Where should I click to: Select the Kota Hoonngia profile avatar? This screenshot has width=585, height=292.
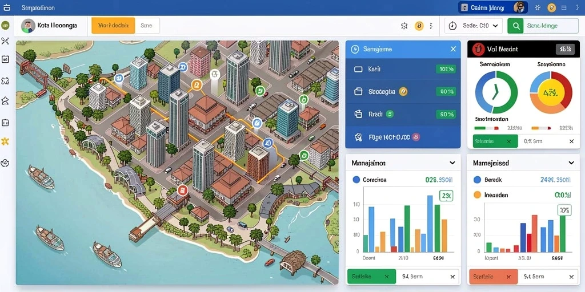[27, 26]
